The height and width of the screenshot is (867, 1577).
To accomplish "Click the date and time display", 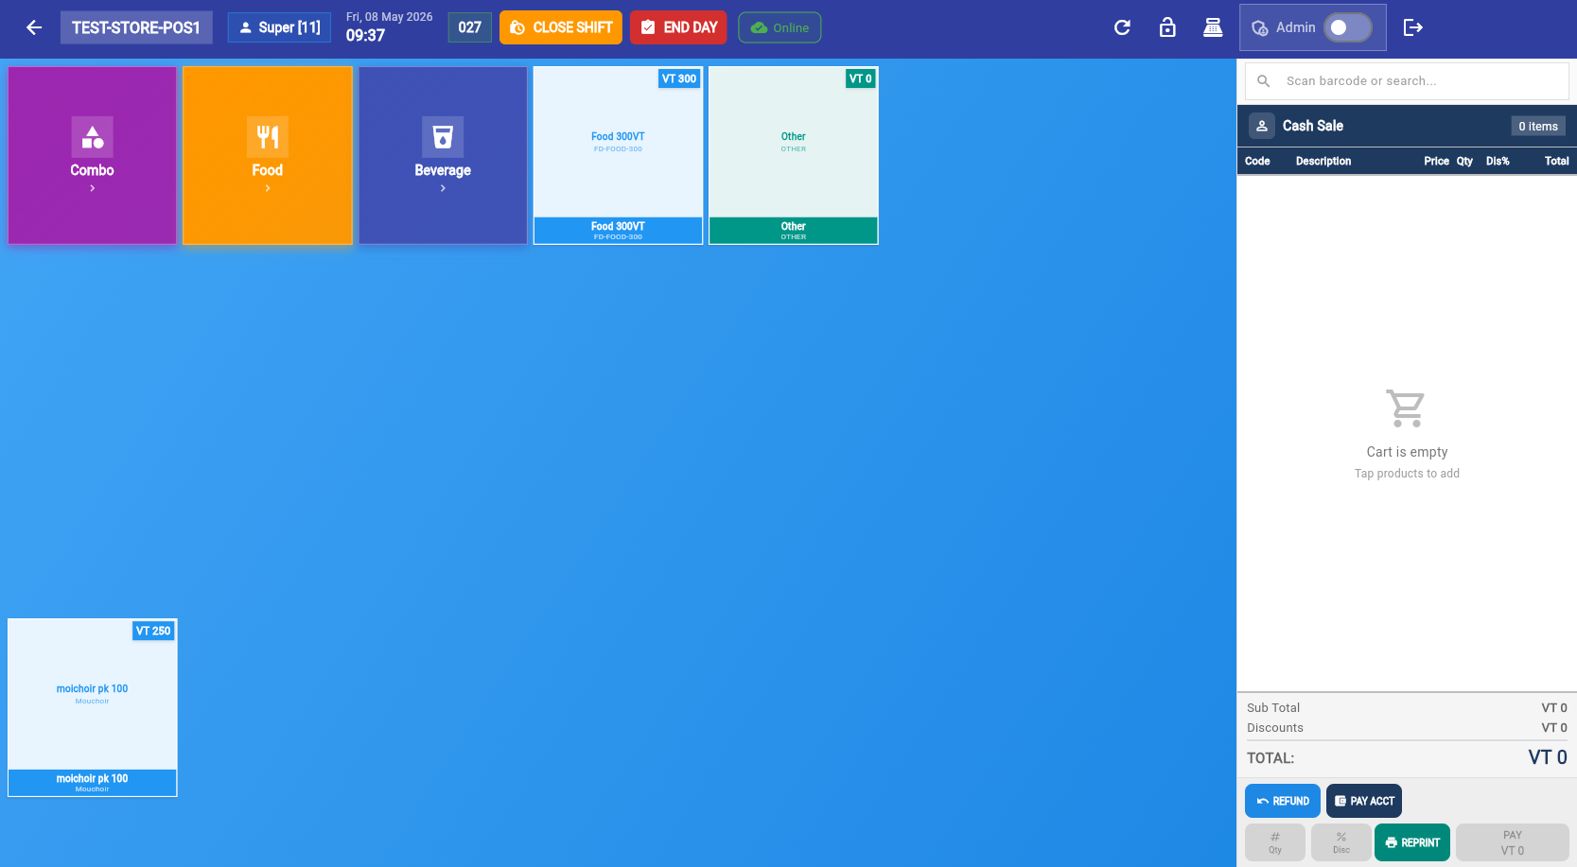I will coord(389,27).
